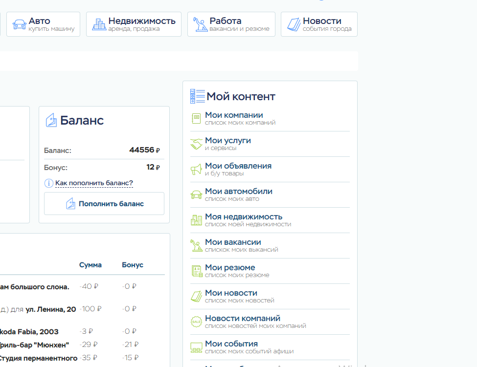477x367 pixels.
Task: Click the handshake icon beside Мои услуги
Action: [196, 144]
